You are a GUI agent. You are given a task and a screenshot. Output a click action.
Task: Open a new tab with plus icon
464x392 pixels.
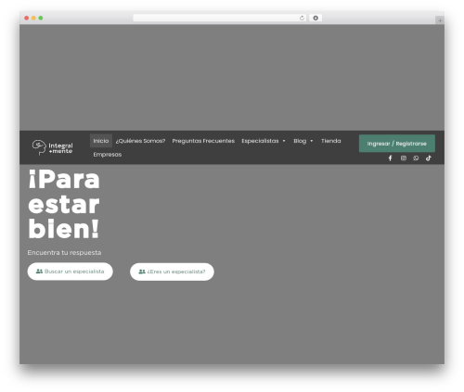pyautogui.click(x=440, y=20)
